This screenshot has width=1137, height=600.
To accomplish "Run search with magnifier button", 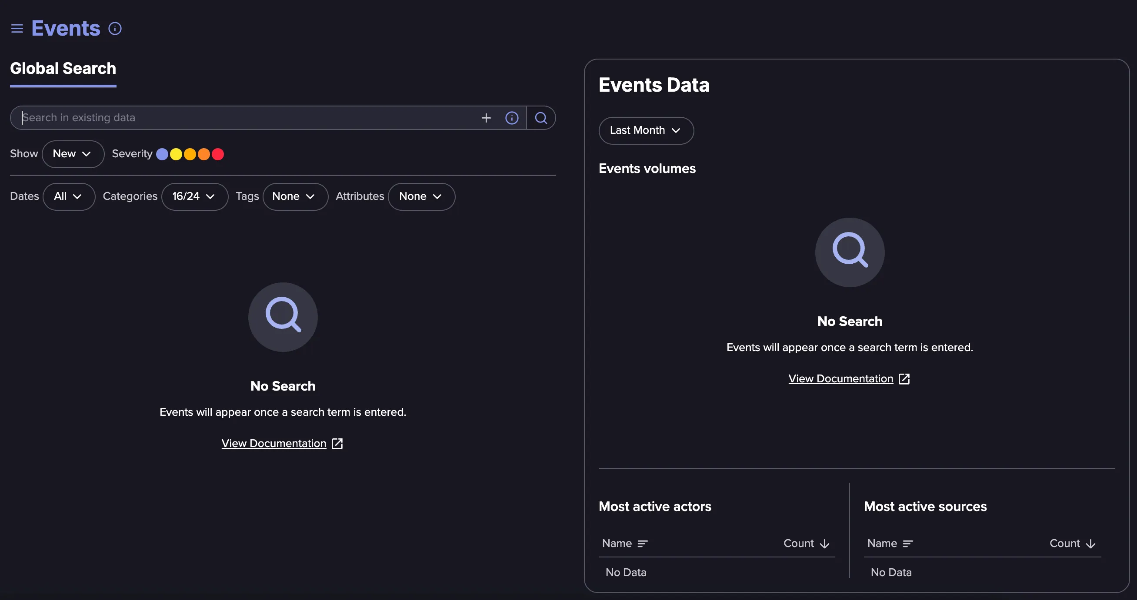I will (x=541, y=118).
